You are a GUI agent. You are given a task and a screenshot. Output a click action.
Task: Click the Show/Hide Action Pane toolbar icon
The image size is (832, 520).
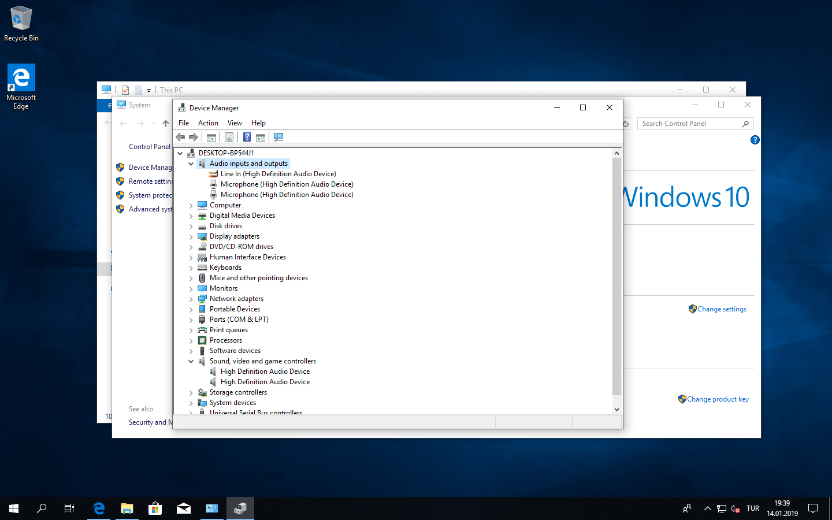coord(261,138)
